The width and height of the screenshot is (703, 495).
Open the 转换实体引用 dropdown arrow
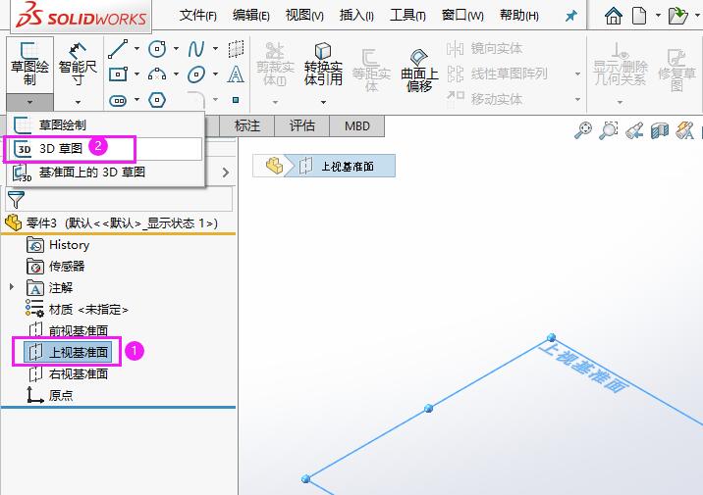coord(323,103)
